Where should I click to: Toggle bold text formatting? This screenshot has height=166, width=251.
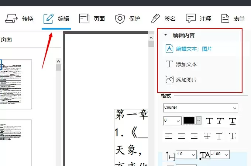click(x=209, y=121)
